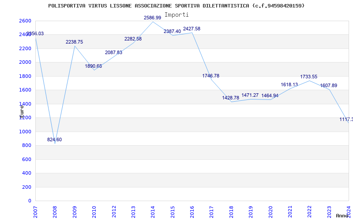Click y-axis value 600
353x220 pixels.
pos(26,159)
